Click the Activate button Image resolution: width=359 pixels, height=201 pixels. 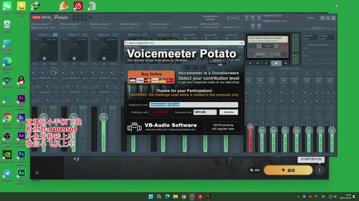[228, 112]
